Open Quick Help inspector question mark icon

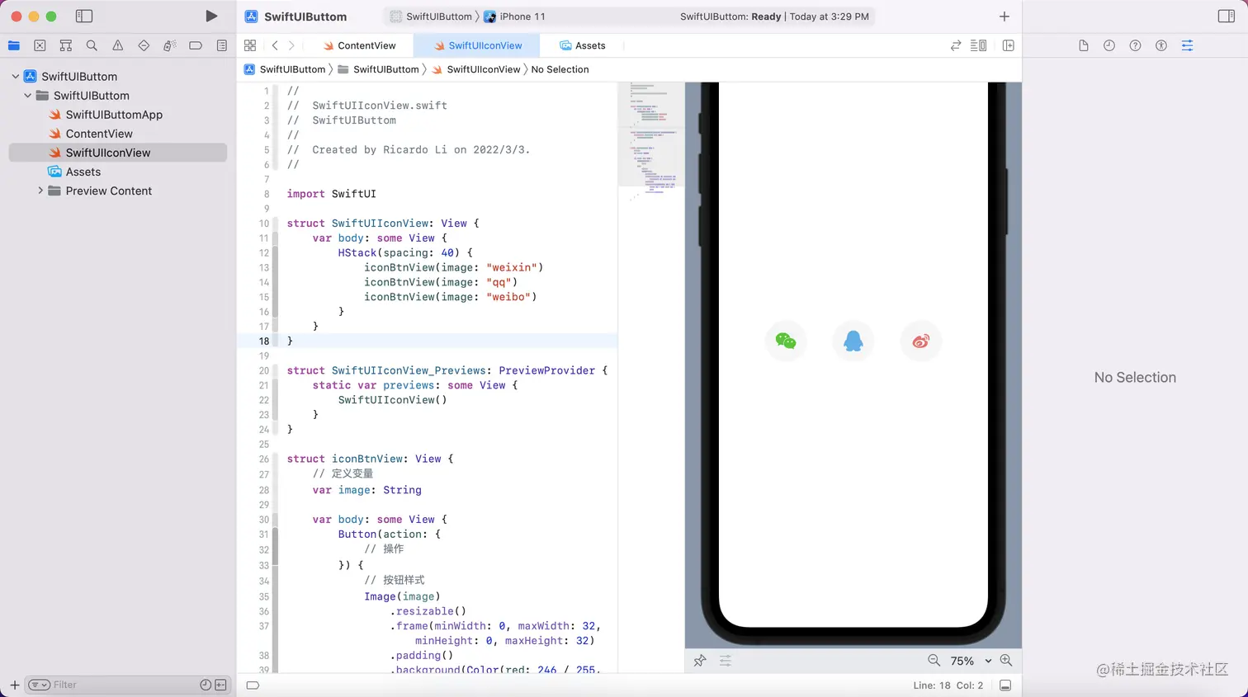pos(1135,45)
